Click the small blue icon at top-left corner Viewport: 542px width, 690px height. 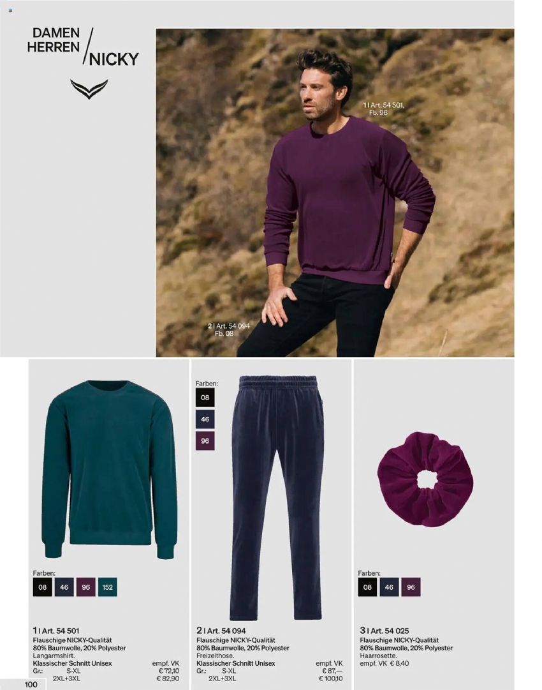pyautogui.click(x=11, y=11)
